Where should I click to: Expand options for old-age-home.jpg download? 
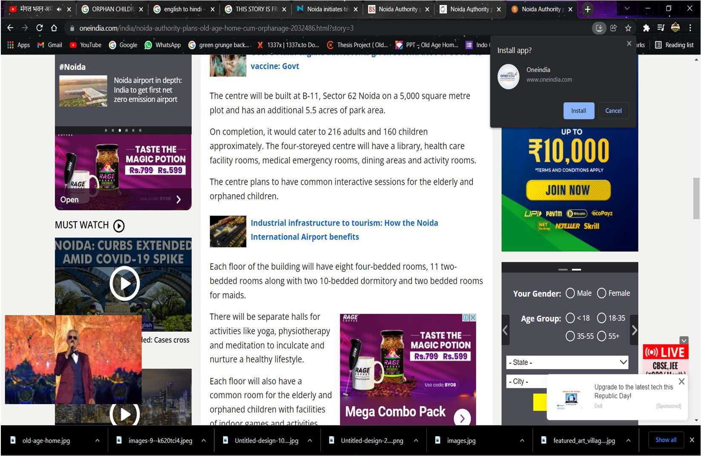(x=97, y=441)
